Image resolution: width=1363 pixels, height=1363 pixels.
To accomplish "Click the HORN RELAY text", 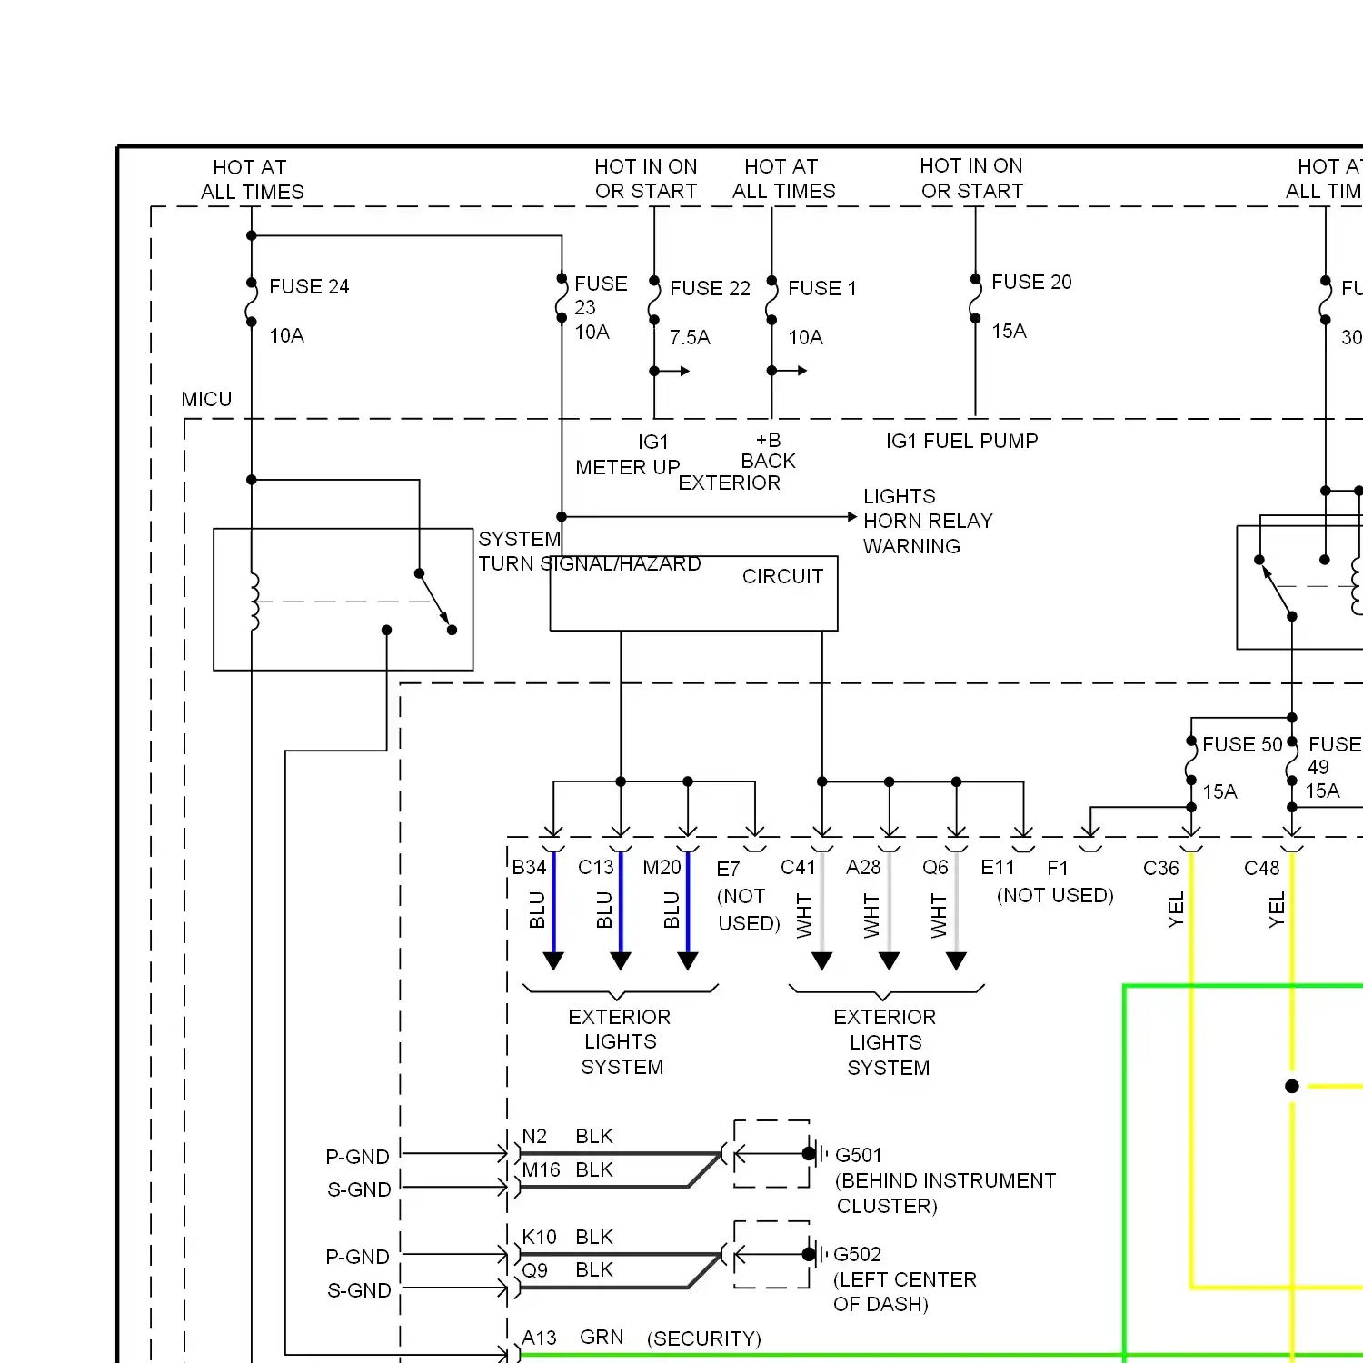I will [x=928, y=521].
